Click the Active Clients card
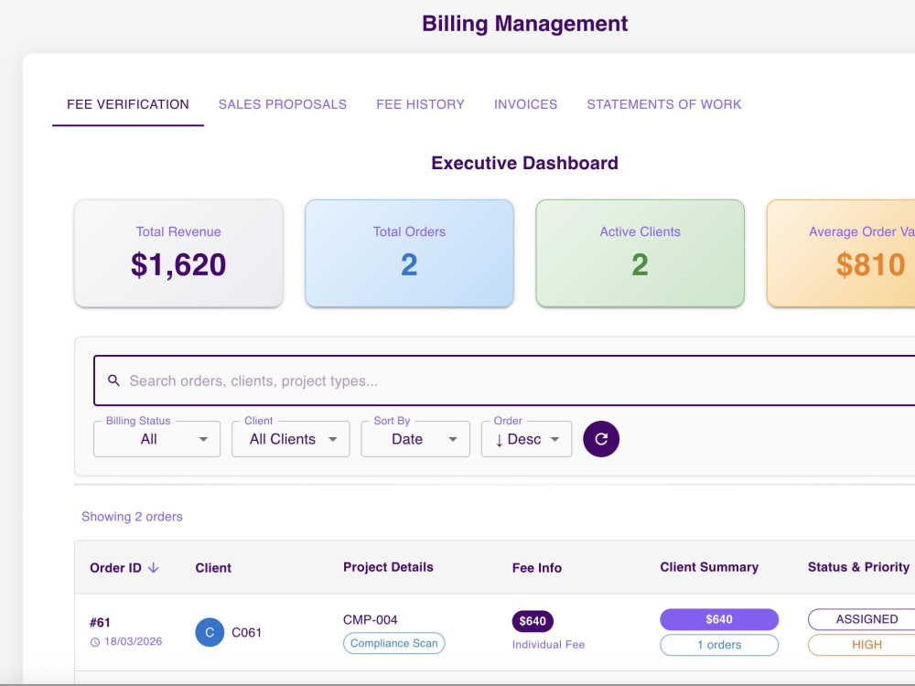This screenshot has width=915, height=686. pyautogui.click(x=640, y=253)
